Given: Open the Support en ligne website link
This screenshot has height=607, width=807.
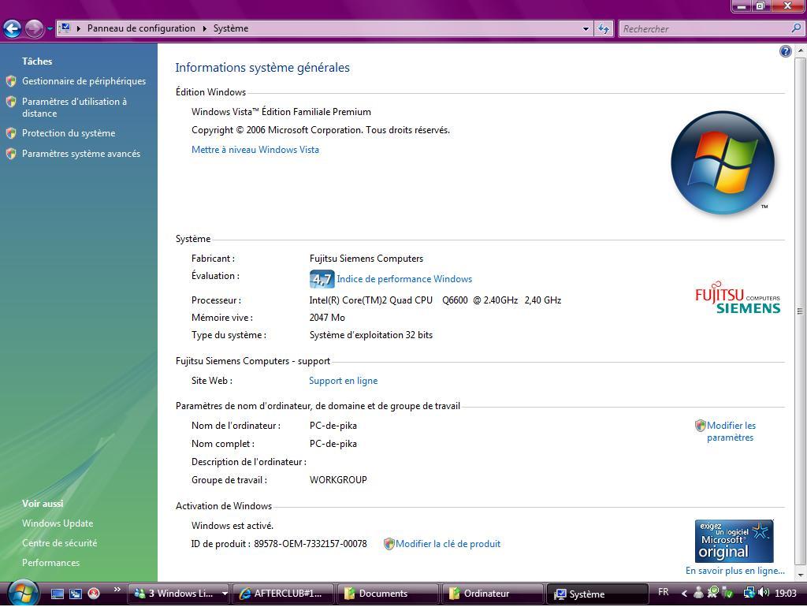Looking at the screenshot, I should 344,381.
